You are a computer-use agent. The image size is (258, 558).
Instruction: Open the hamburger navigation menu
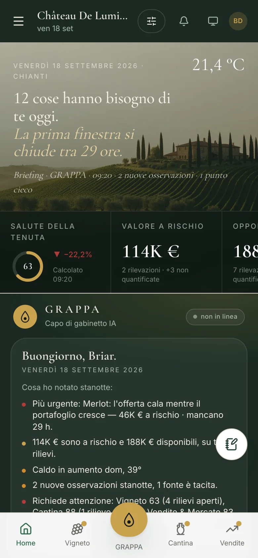click(19, 21)
